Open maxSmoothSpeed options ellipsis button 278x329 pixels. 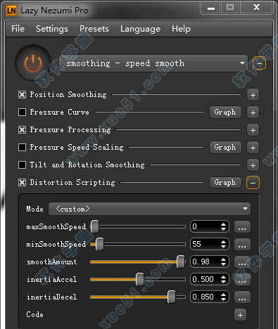(x=242, y=226)
